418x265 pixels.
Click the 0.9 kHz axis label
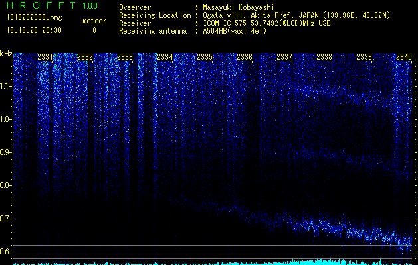6,152
